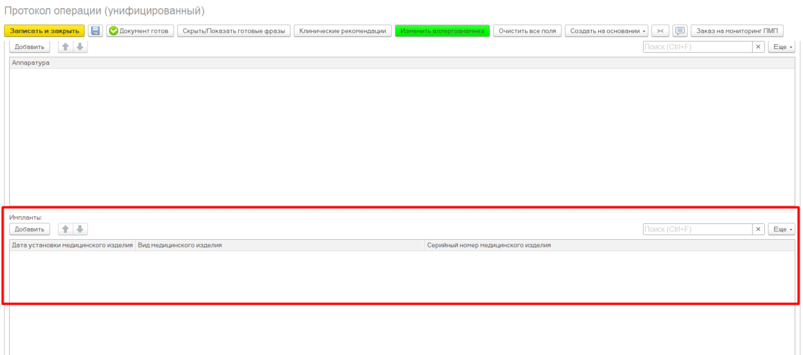The image size is (803, 355).
Task: Clear the Аппаратура search field with X
Action: pyautogui.click(x=759, y=47)
